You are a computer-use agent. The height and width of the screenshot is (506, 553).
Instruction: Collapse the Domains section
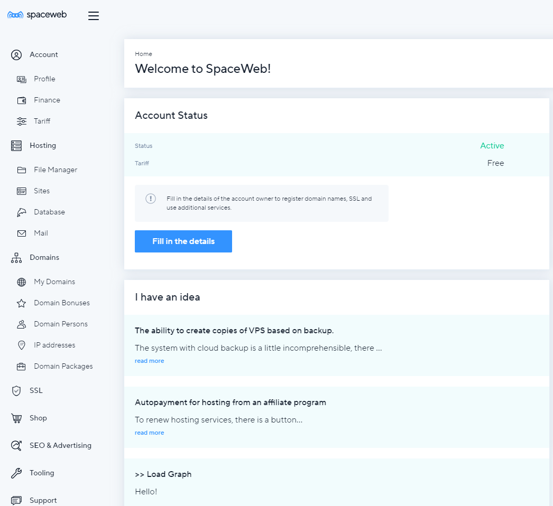click(44, 258)
